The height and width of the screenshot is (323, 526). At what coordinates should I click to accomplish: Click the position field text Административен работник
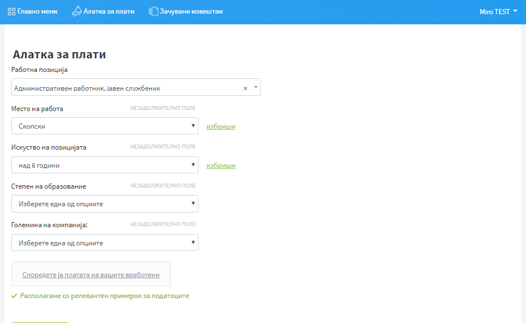tap(87, 88)
